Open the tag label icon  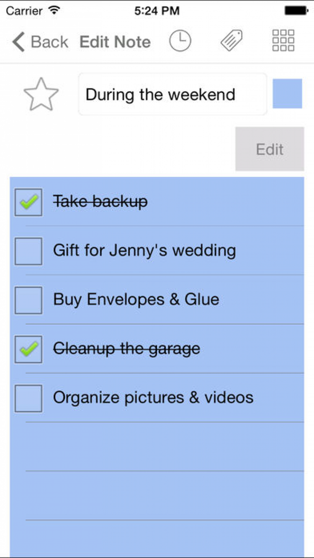pyautogui.click(x=232, y=41)
